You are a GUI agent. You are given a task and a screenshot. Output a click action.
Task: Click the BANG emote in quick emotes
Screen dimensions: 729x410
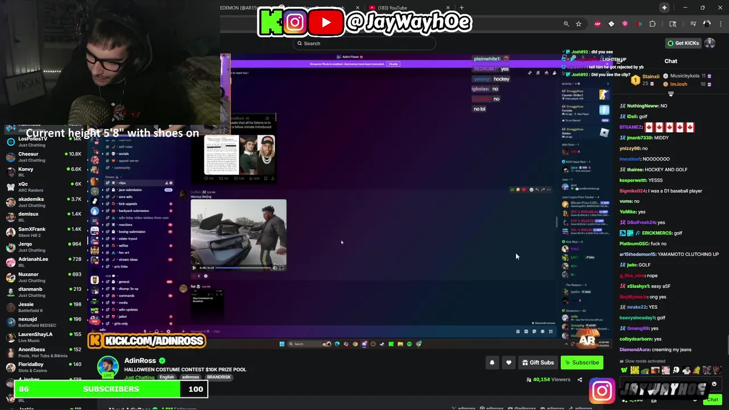(x=634, y=371)
